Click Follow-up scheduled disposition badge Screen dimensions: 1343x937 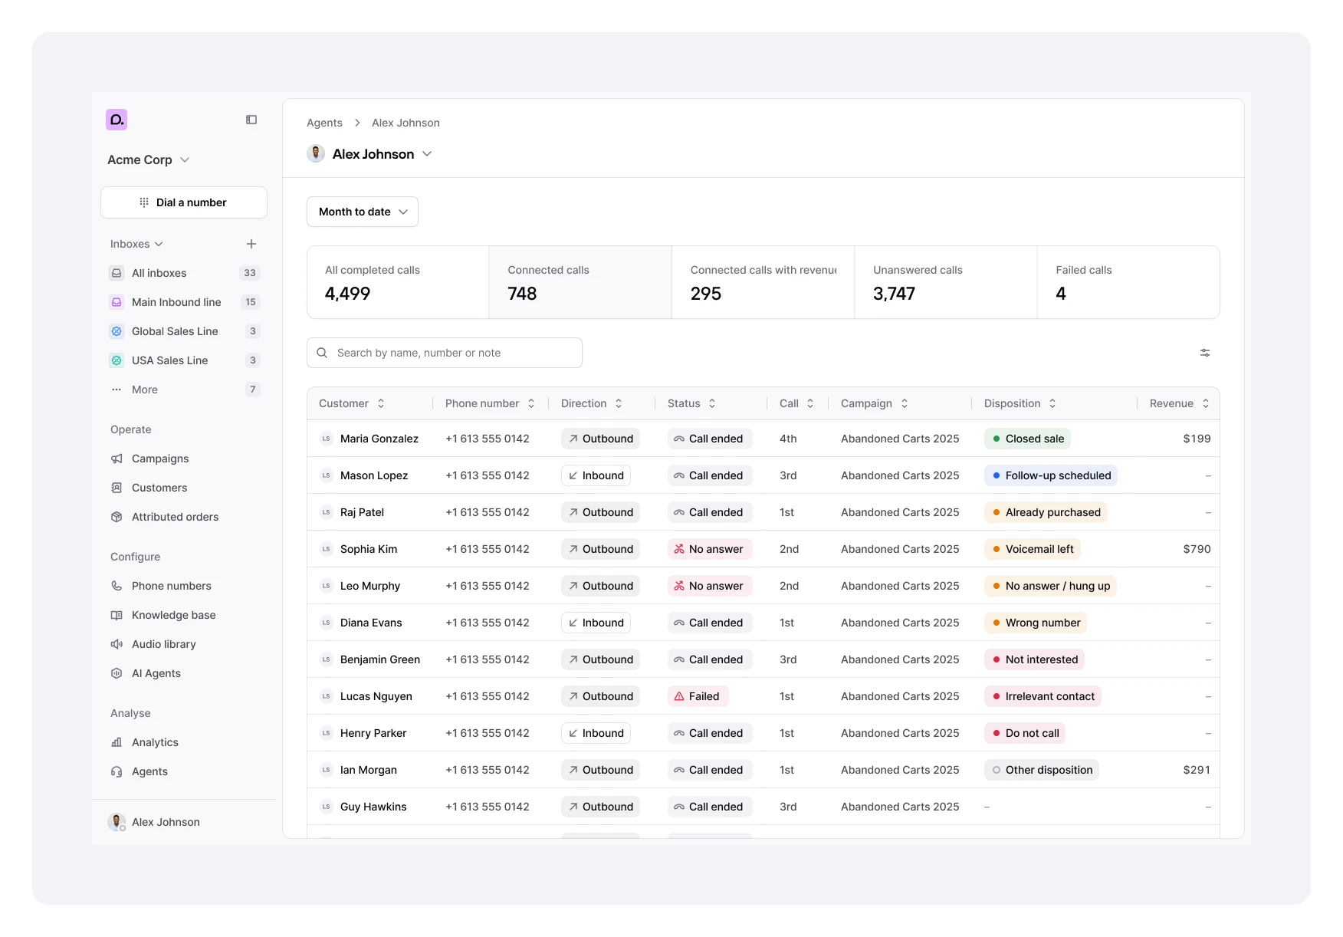click(1051, 475)
